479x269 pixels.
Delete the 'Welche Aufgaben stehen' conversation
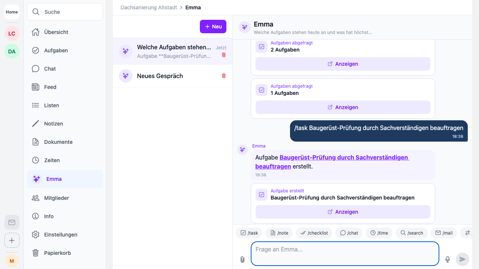click(x=224, y=55)
